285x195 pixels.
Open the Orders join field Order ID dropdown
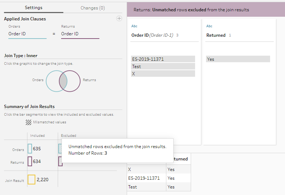click(x=27, y=34)
